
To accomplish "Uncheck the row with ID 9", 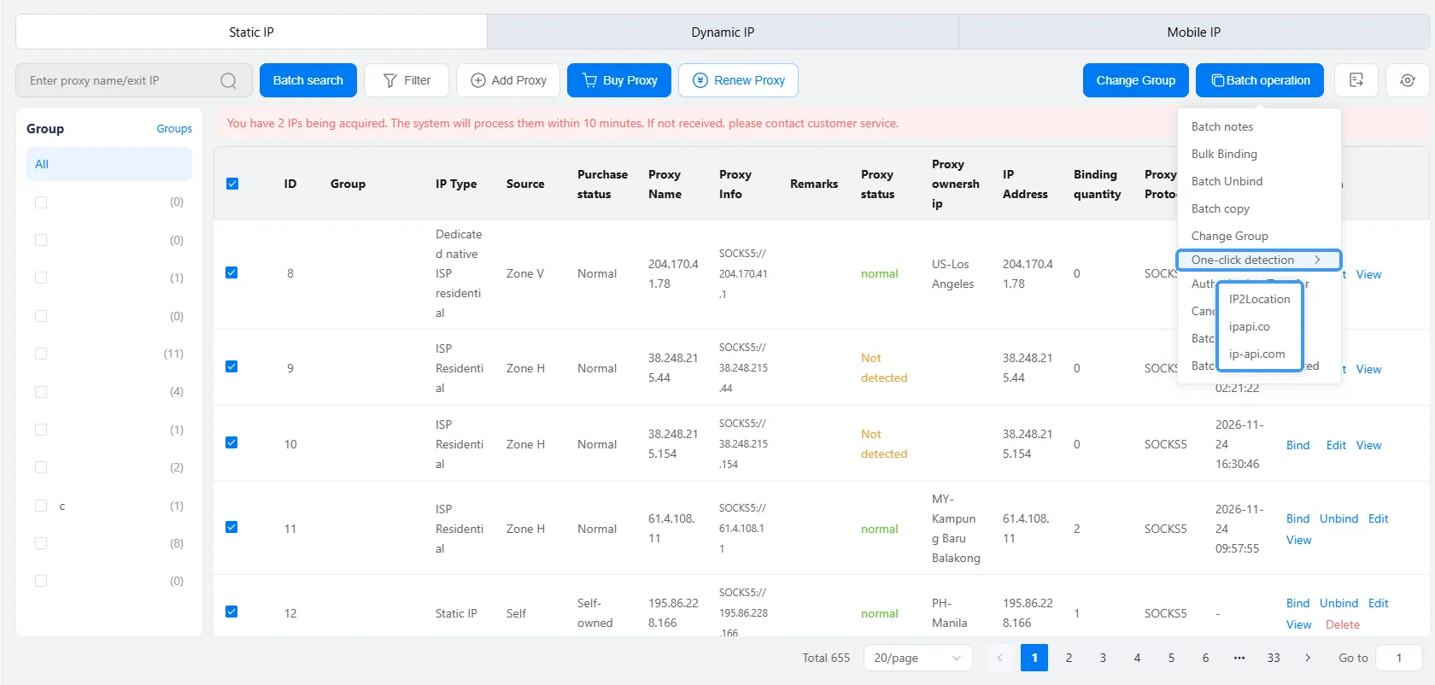I will coord(231,367).
